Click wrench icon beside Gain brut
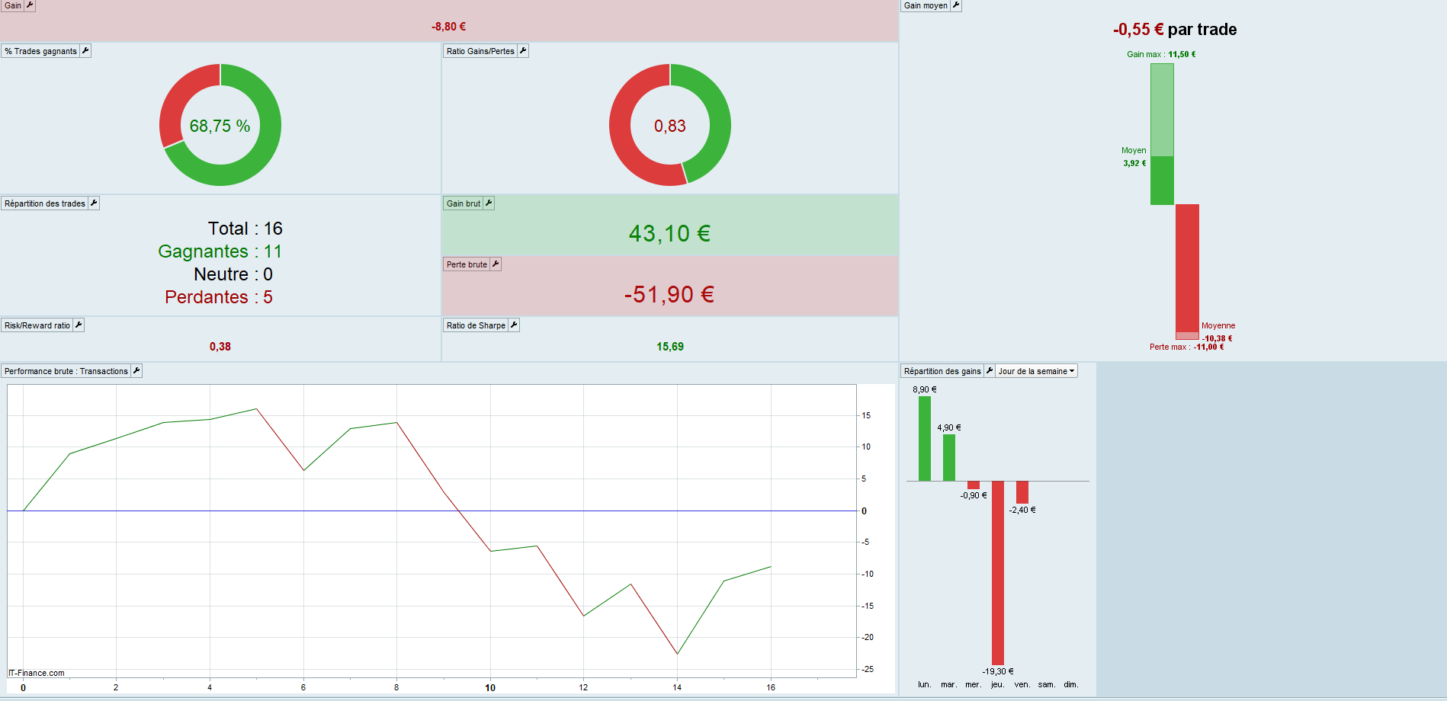This screenshot has height=701, width=1447. coord(489,203)
